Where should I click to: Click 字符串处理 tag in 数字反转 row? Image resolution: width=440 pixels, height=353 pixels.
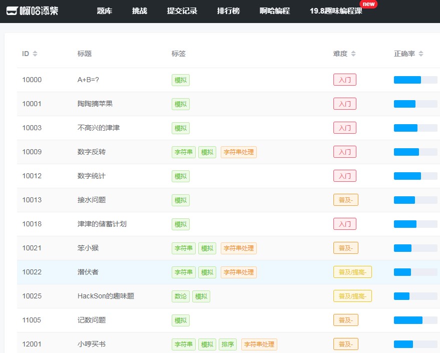tap(238, 152)
